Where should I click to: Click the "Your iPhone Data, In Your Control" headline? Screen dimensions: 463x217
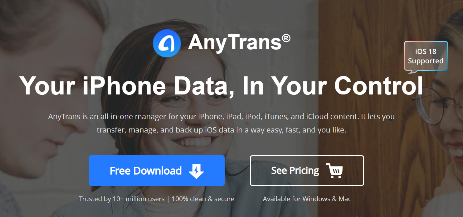coord(221,85)
